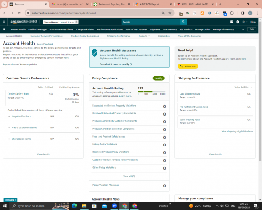Open the Late Shipment Rate link

[x=190, y=94]
